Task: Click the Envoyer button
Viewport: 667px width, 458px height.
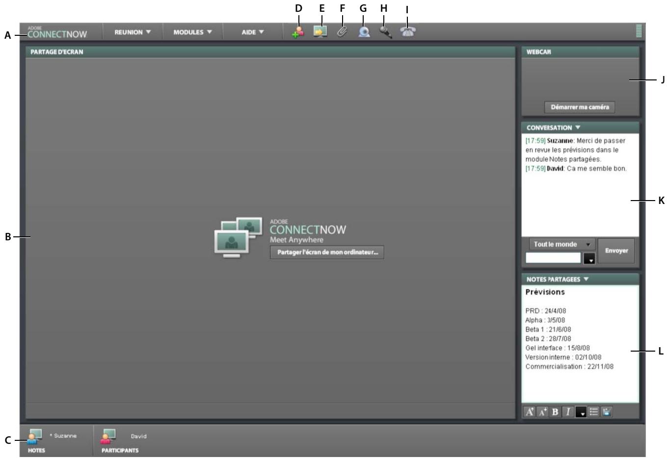Action: [x=616, y=251]
